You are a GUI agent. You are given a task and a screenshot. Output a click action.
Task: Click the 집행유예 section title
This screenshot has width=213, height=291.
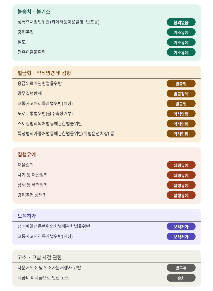[27, 154]
